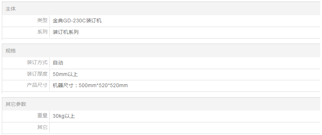Click the 机器尺寸 500mm*520*520mm text
The image size is (322, 135).
coord(90,86)
